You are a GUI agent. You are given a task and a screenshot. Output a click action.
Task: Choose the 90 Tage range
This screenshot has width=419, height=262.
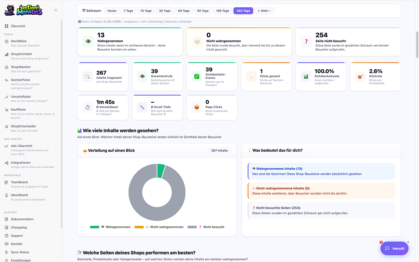(x=203, y=11)
